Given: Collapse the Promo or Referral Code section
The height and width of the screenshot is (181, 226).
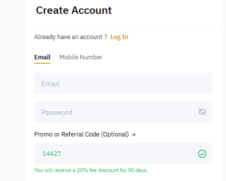Looking at the screenshot, I should click(134, 135).
